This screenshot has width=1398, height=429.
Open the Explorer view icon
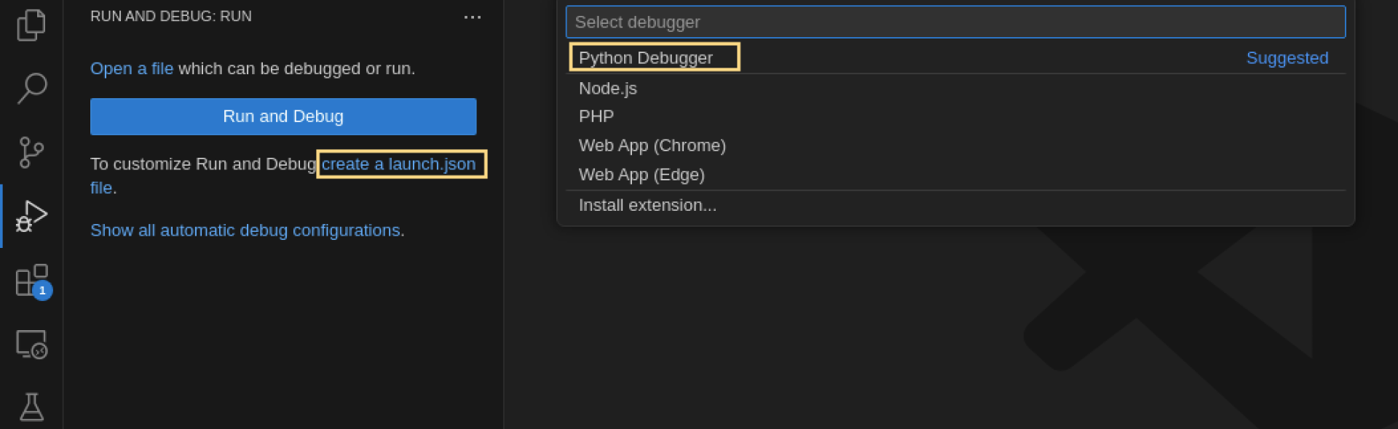(x=31, y=25)
